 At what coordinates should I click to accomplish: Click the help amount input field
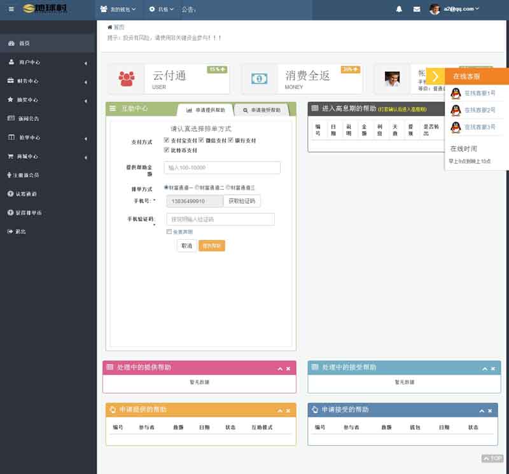(x=222, y=167)
